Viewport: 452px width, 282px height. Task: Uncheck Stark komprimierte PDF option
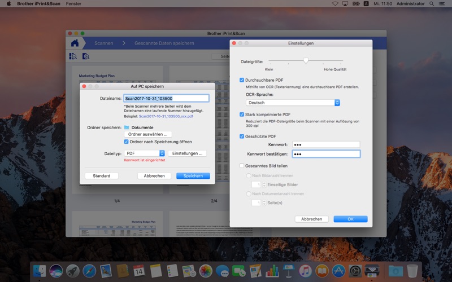click(x=242, y=114)
